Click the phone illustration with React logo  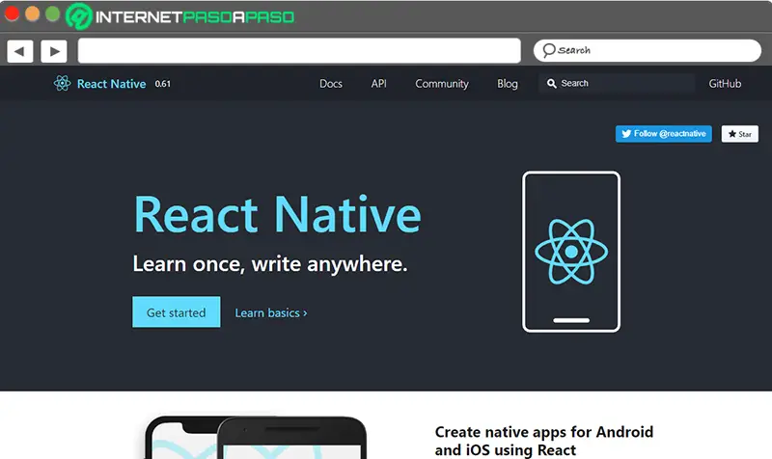(571, 252)
